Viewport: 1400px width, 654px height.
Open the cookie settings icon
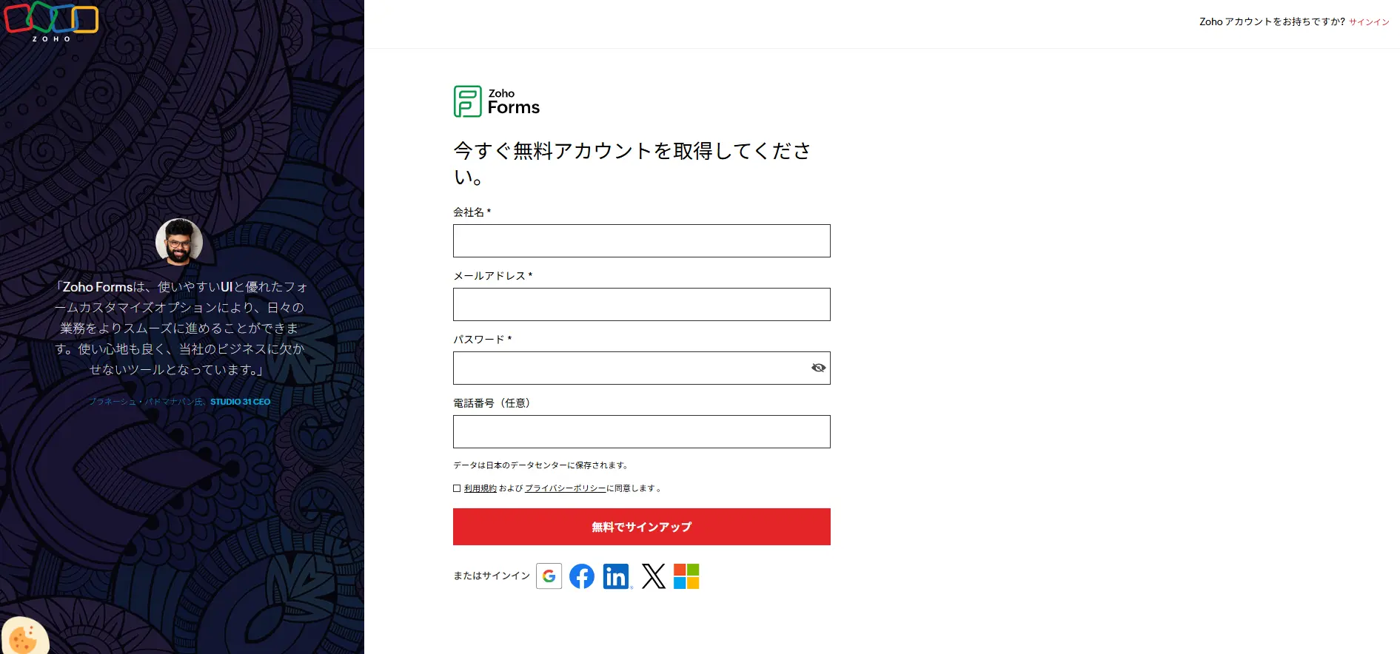point(24,637)
